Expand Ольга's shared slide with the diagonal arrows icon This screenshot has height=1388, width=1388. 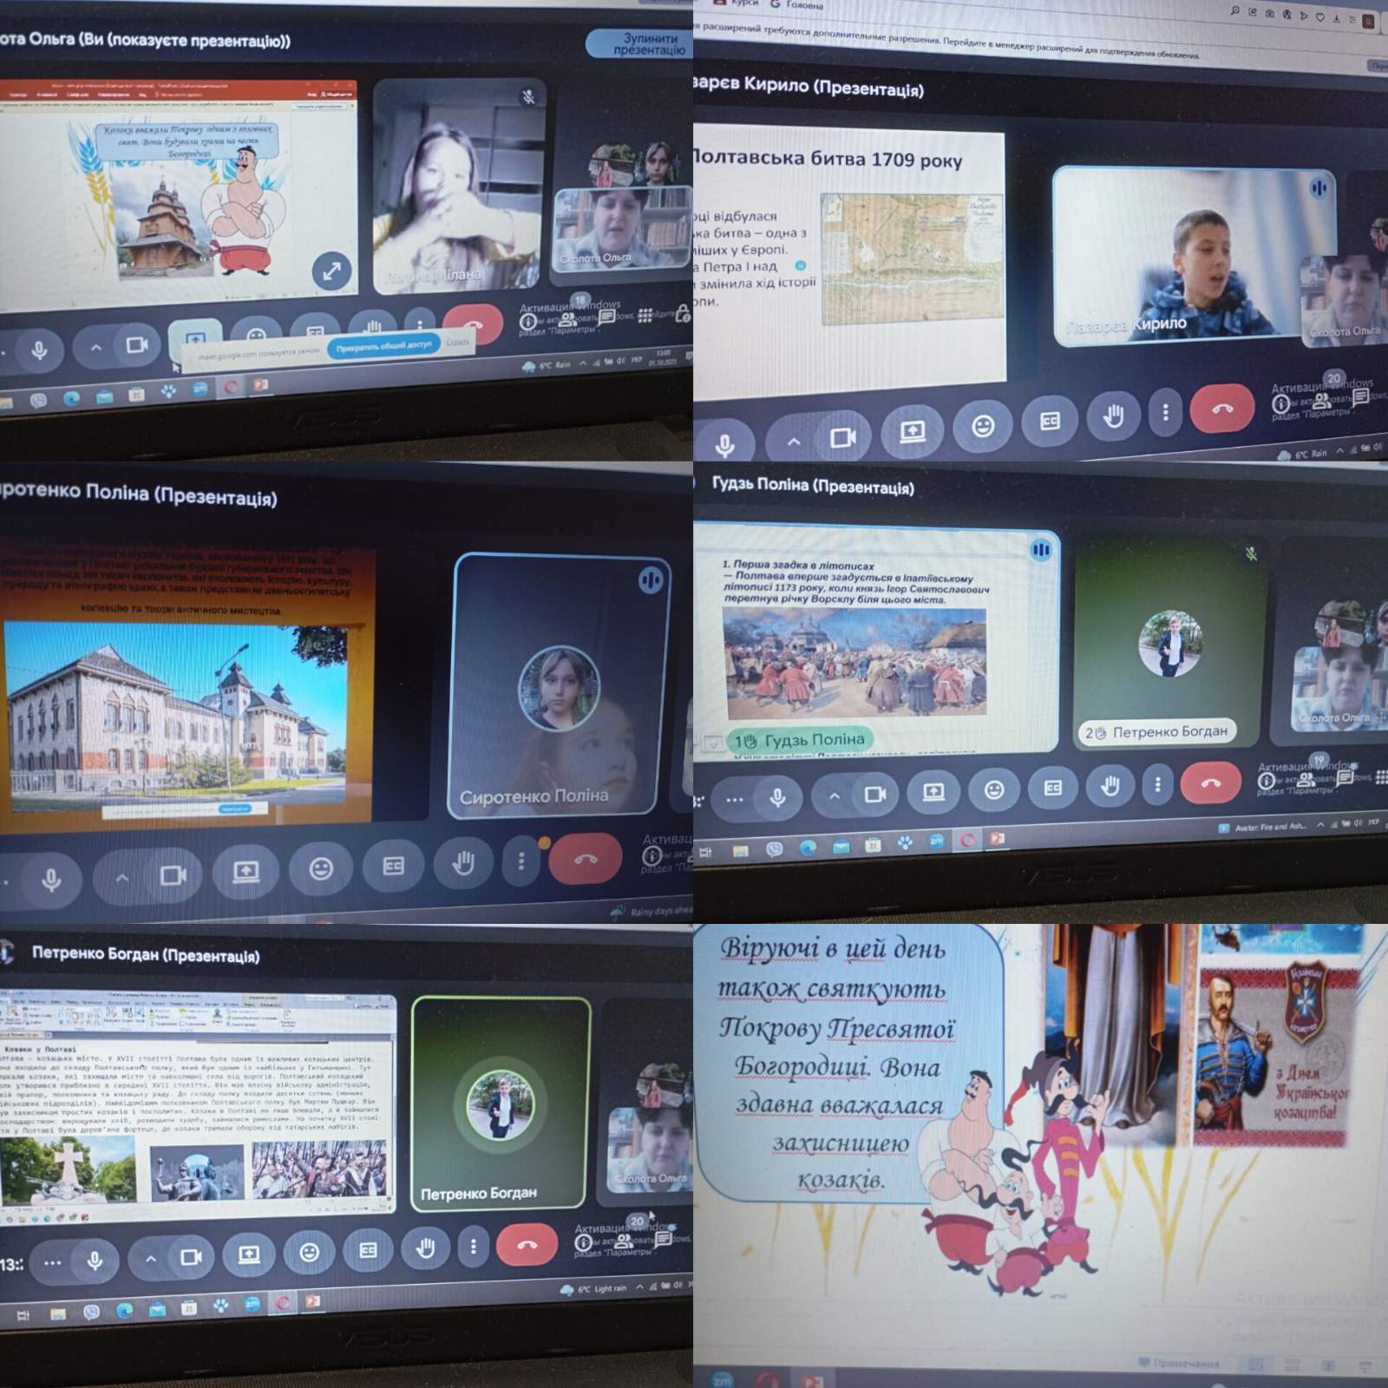(x=331, y=270)
